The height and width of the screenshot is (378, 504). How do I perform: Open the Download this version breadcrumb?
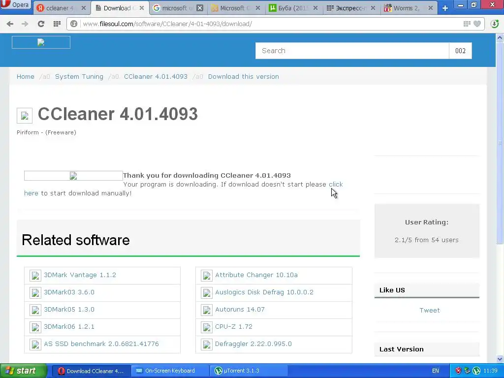coord(243,76)
